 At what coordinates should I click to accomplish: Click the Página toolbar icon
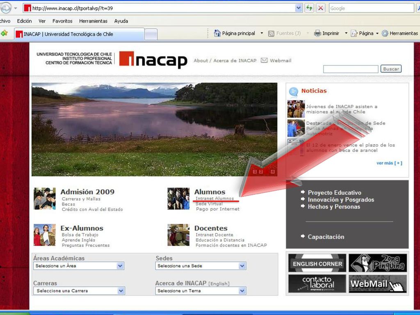point(354,33)
